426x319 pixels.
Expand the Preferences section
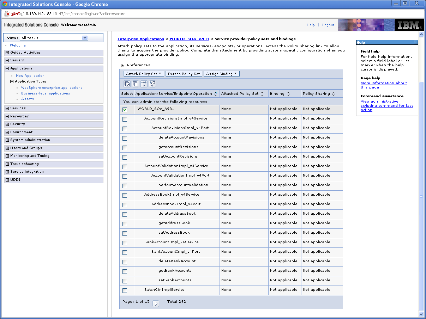point(122,65)
